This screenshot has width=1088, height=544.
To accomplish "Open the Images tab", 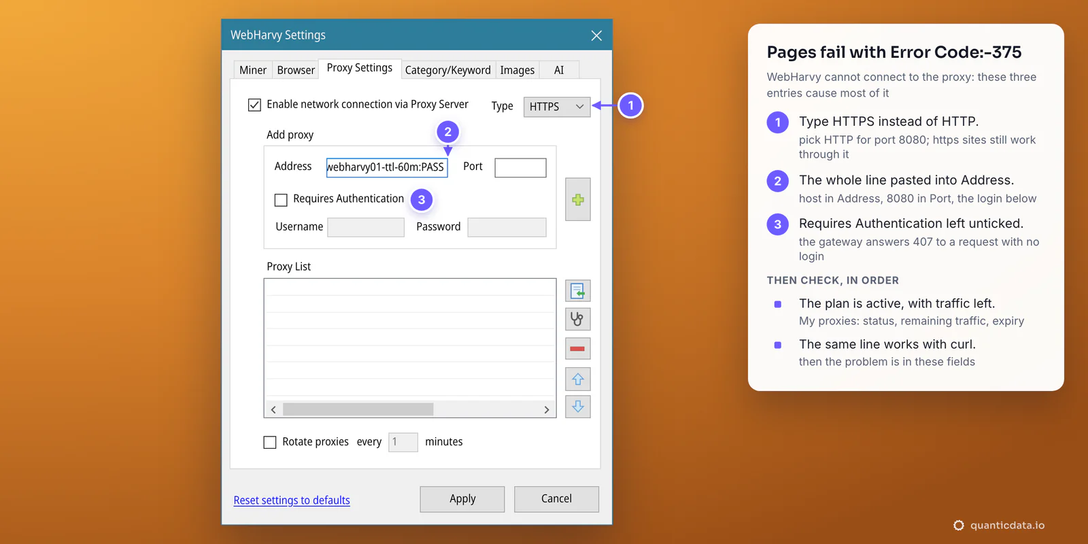I will [x=517, y=70].
